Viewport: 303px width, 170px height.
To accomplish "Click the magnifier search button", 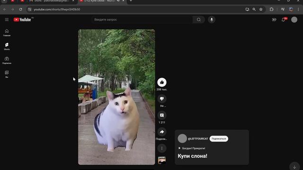I will click(199, 20).
